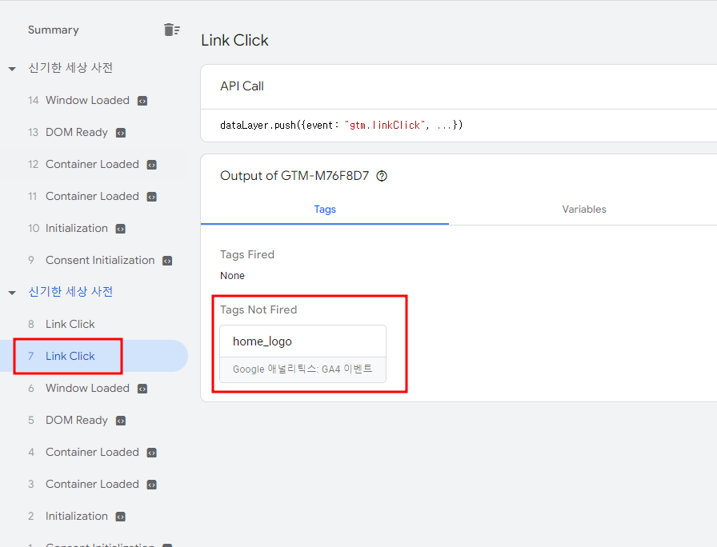
Task: Click the dataLayer.push API call code line
Action: point(341,126)
